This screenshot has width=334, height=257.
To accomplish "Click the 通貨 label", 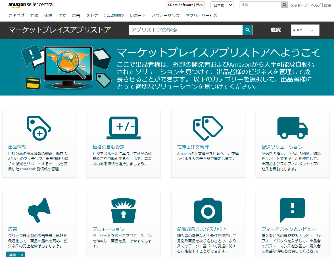I will click(x=275, y=30).
